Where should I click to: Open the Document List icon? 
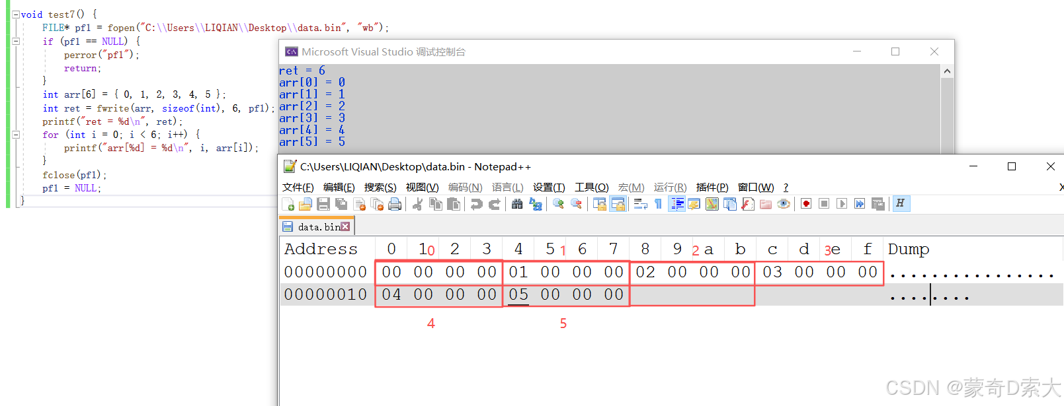click(729, 204)
